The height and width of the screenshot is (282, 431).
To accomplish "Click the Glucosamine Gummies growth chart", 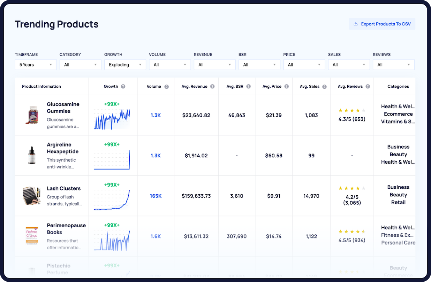I will coord(112,119).
